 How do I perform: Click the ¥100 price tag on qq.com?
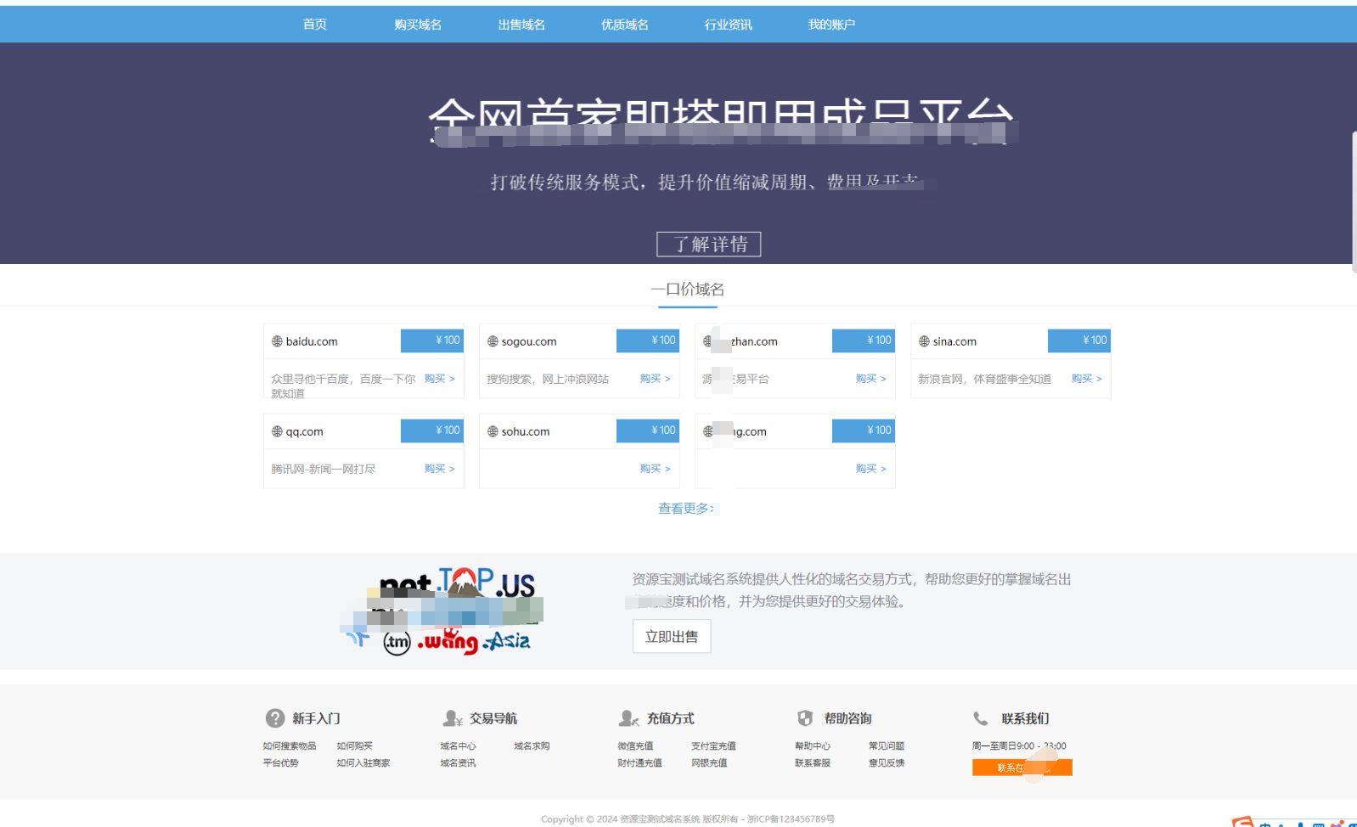(432, 430)
